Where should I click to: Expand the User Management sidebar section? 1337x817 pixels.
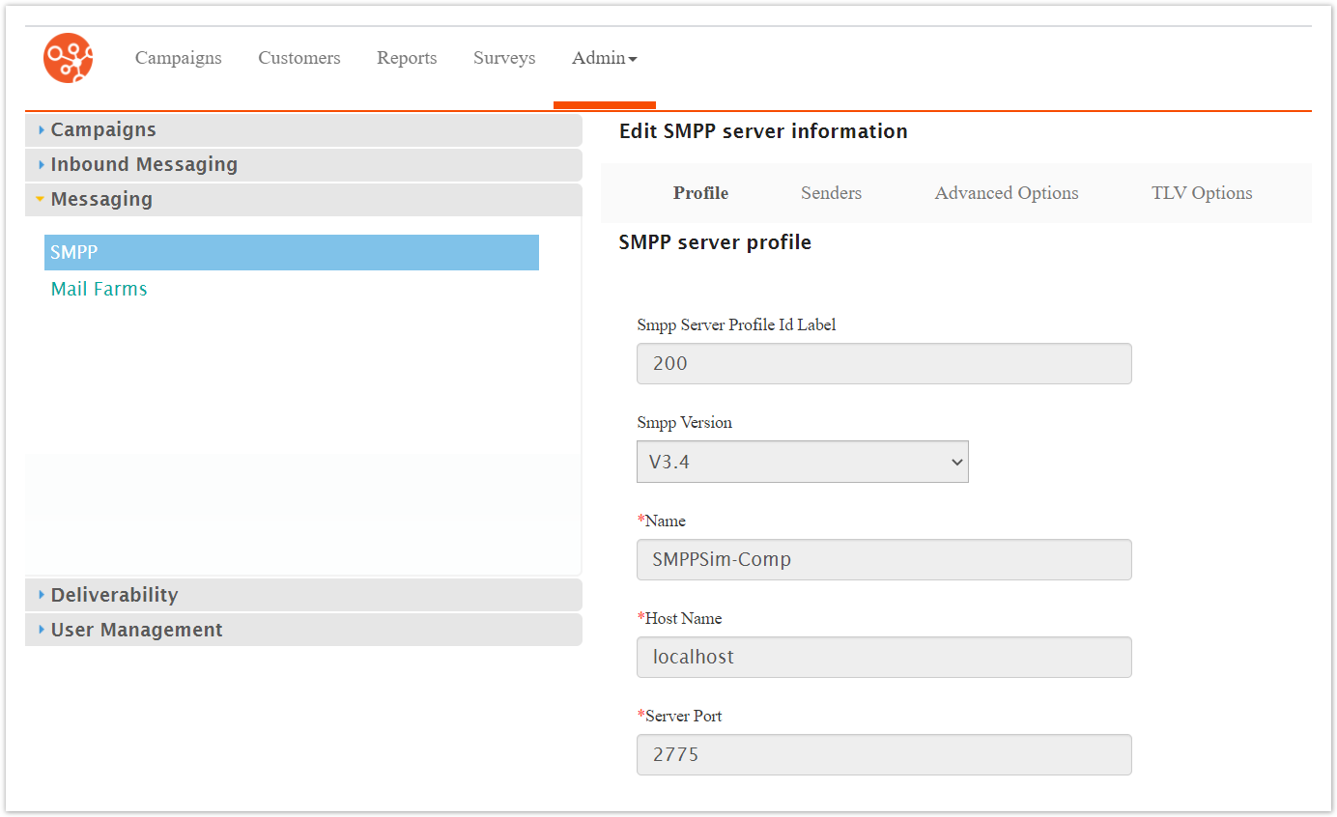(x=136, y=630)
